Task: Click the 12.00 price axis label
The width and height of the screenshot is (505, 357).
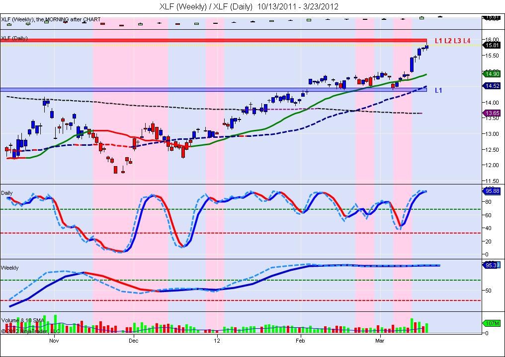Action: (493, 165)
